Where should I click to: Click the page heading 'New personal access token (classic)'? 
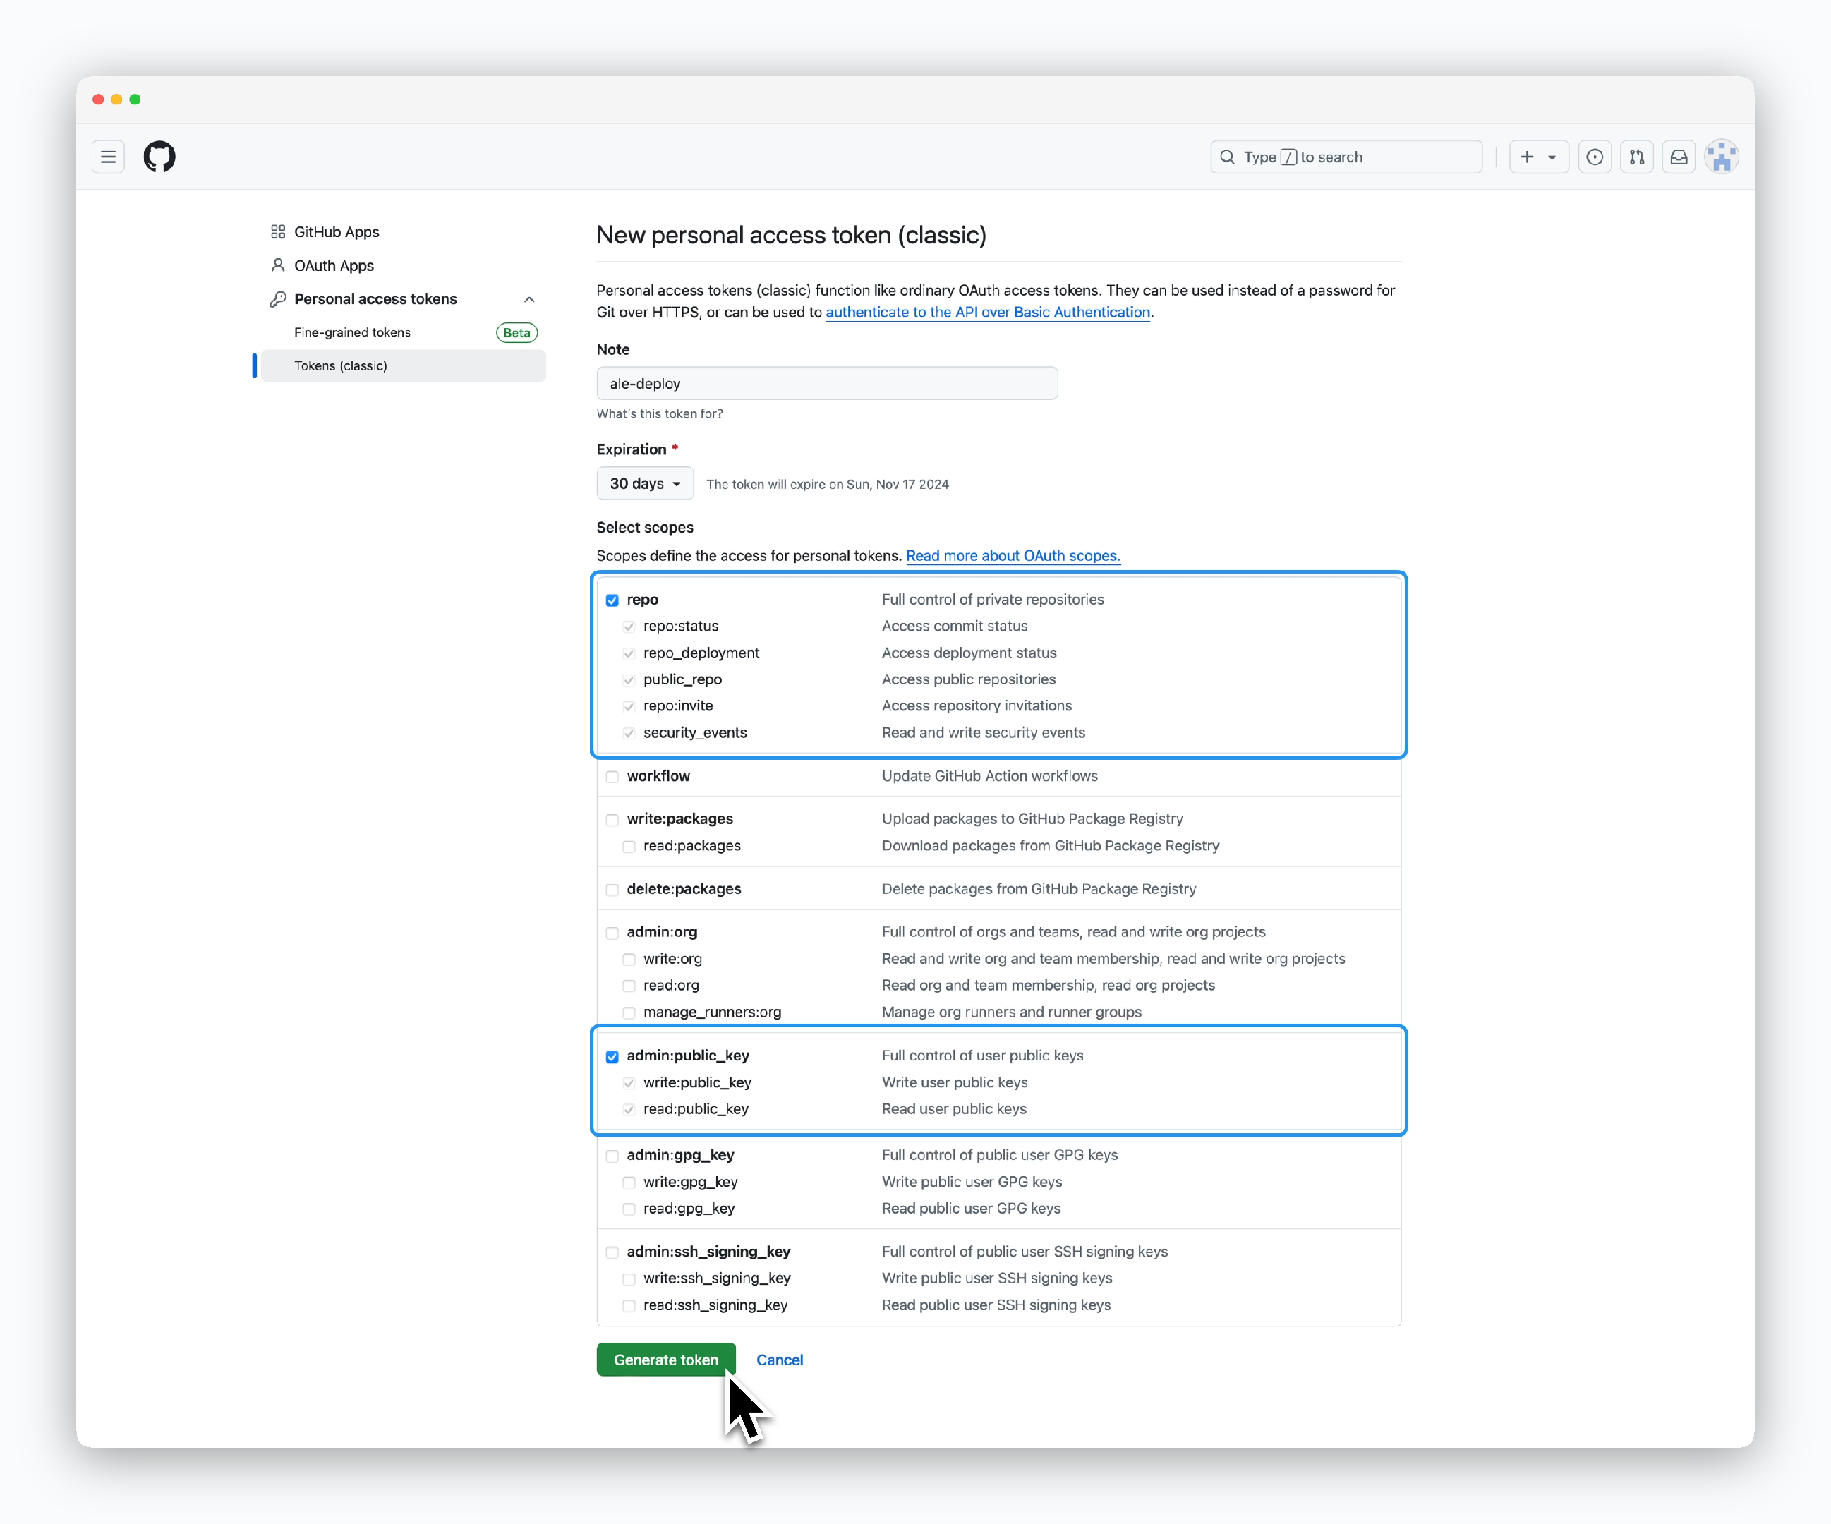pyautogui.click(x=792, y=236)
